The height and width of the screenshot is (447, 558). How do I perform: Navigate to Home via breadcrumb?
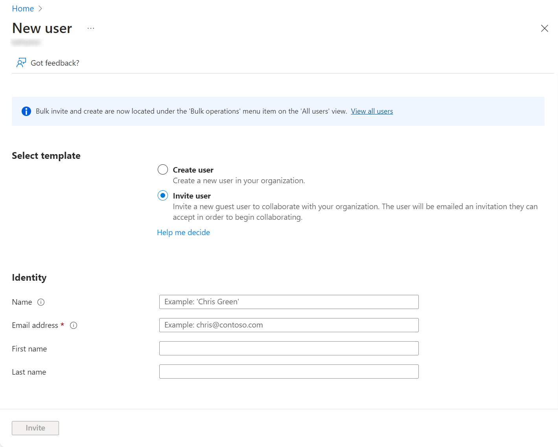click(23, 9)
